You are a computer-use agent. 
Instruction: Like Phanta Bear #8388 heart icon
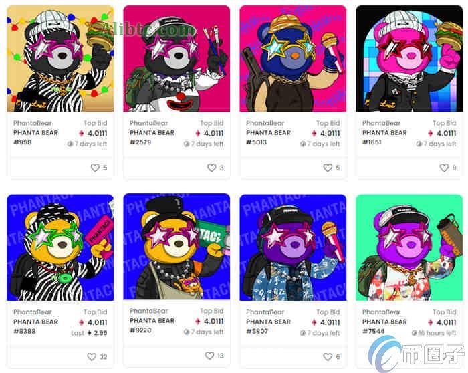(x=92, y=356)
